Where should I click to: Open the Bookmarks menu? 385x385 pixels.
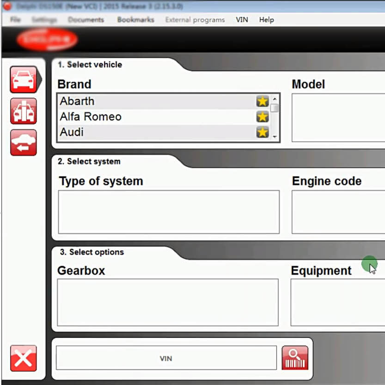(x=136, y=20)
